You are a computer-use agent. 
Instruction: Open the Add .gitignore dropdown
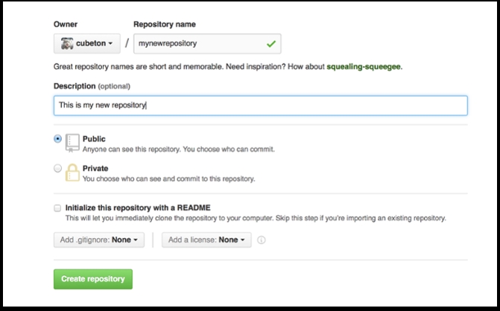point(99,240)
